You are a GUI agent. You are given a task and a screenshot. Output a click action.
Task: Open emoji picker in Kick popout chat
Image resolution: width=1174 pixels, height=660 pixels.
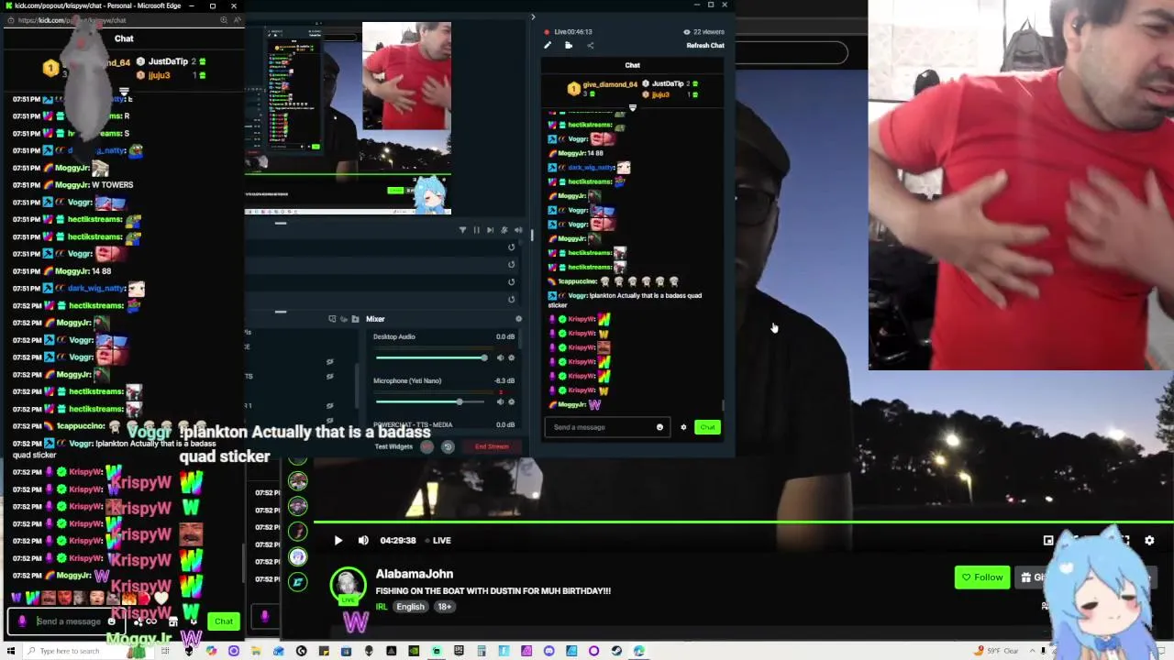point(112,621)
